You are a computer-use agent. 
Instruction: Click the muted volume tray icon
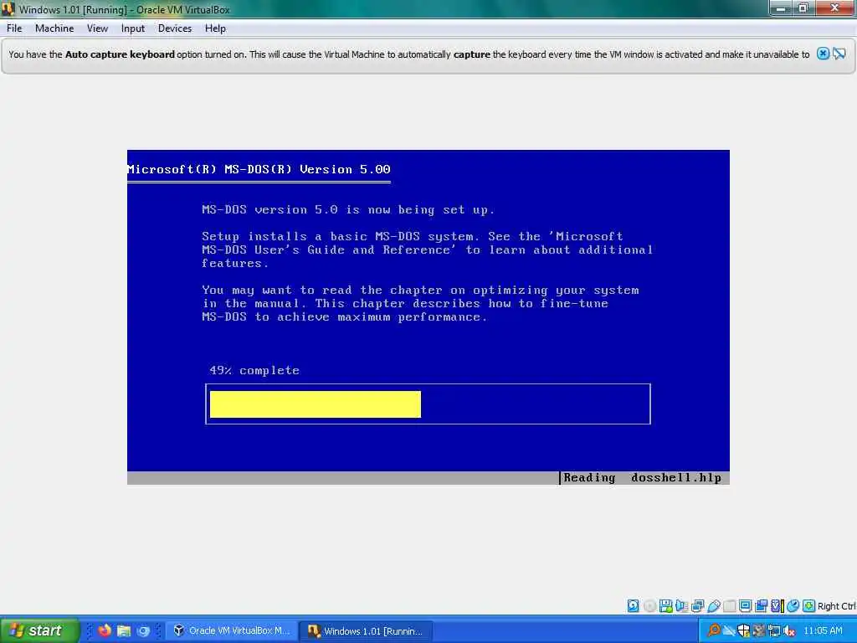point(788,630)
